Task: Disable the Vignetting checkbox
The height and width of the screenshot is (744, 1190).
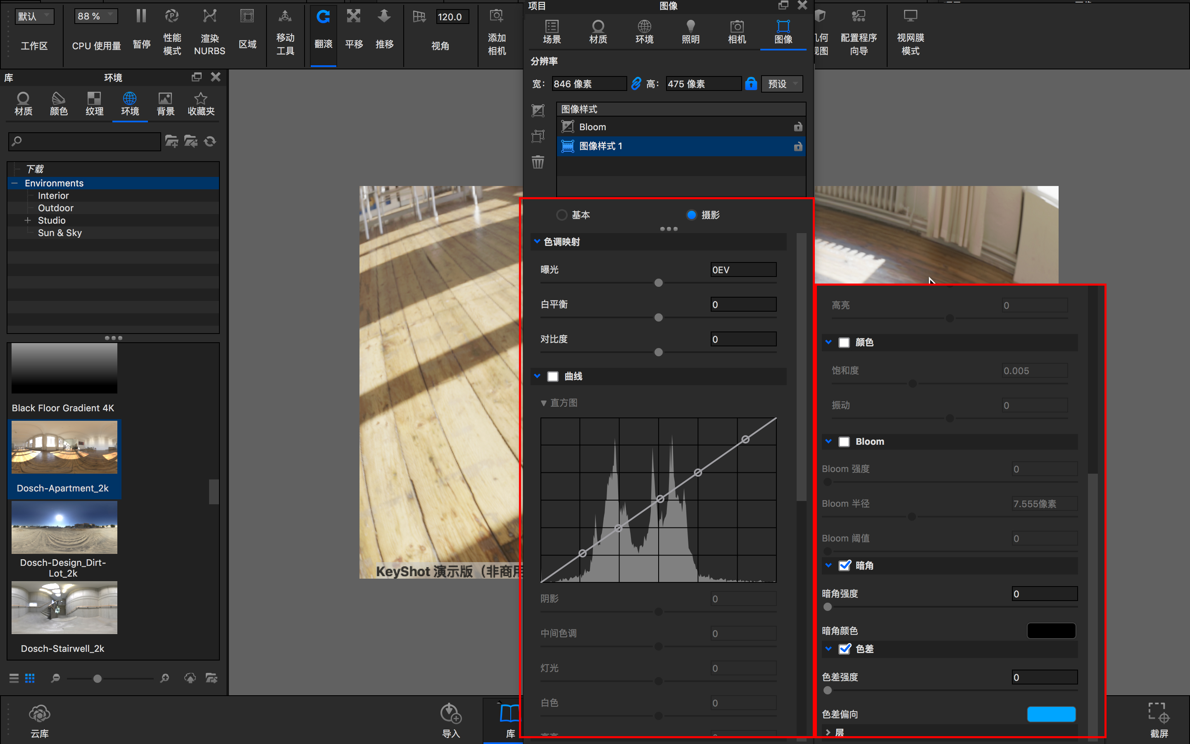Action: click(845, 565)
